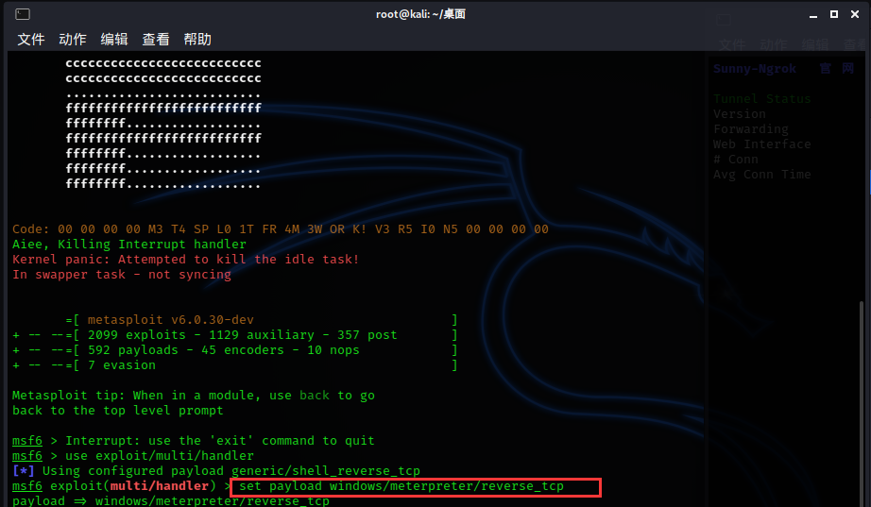871x507 pixels.
Task: Click 'Using configured payload generic/shell_reverse_tcp' line
Action: coord(216,471)
